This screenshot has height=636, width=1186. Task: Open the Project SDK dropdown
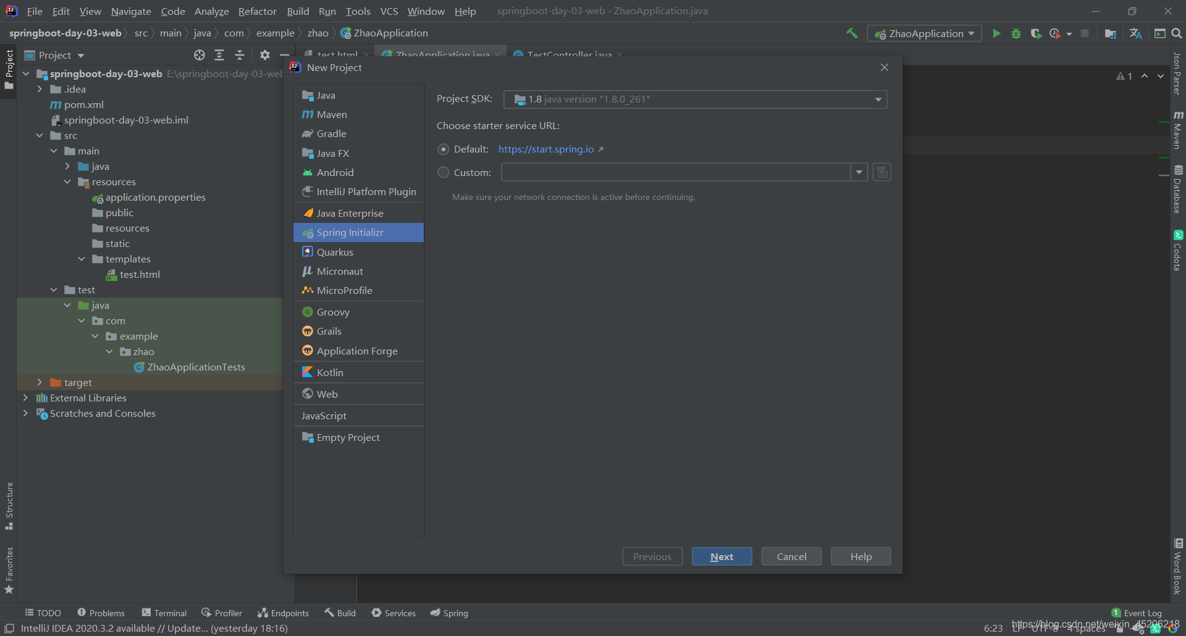(695, 99)
